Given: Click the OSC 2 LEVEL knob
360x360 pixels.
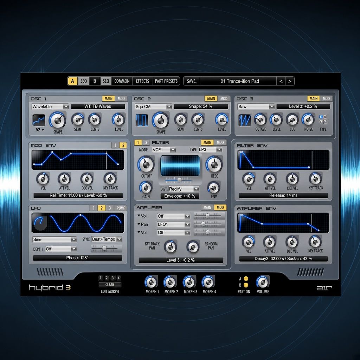Looking at the screenshot, I should 222,120.
